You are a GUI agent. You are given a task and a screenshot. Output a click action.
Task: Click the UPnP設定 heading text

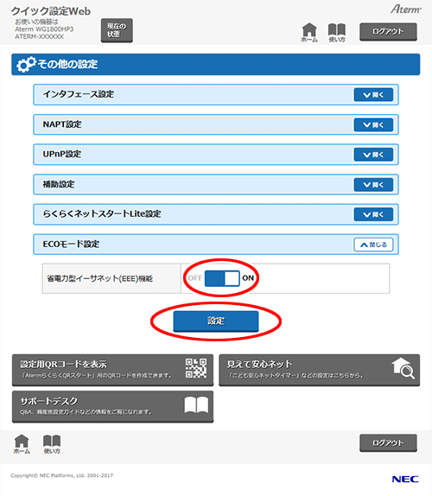(x=62, y=154)
